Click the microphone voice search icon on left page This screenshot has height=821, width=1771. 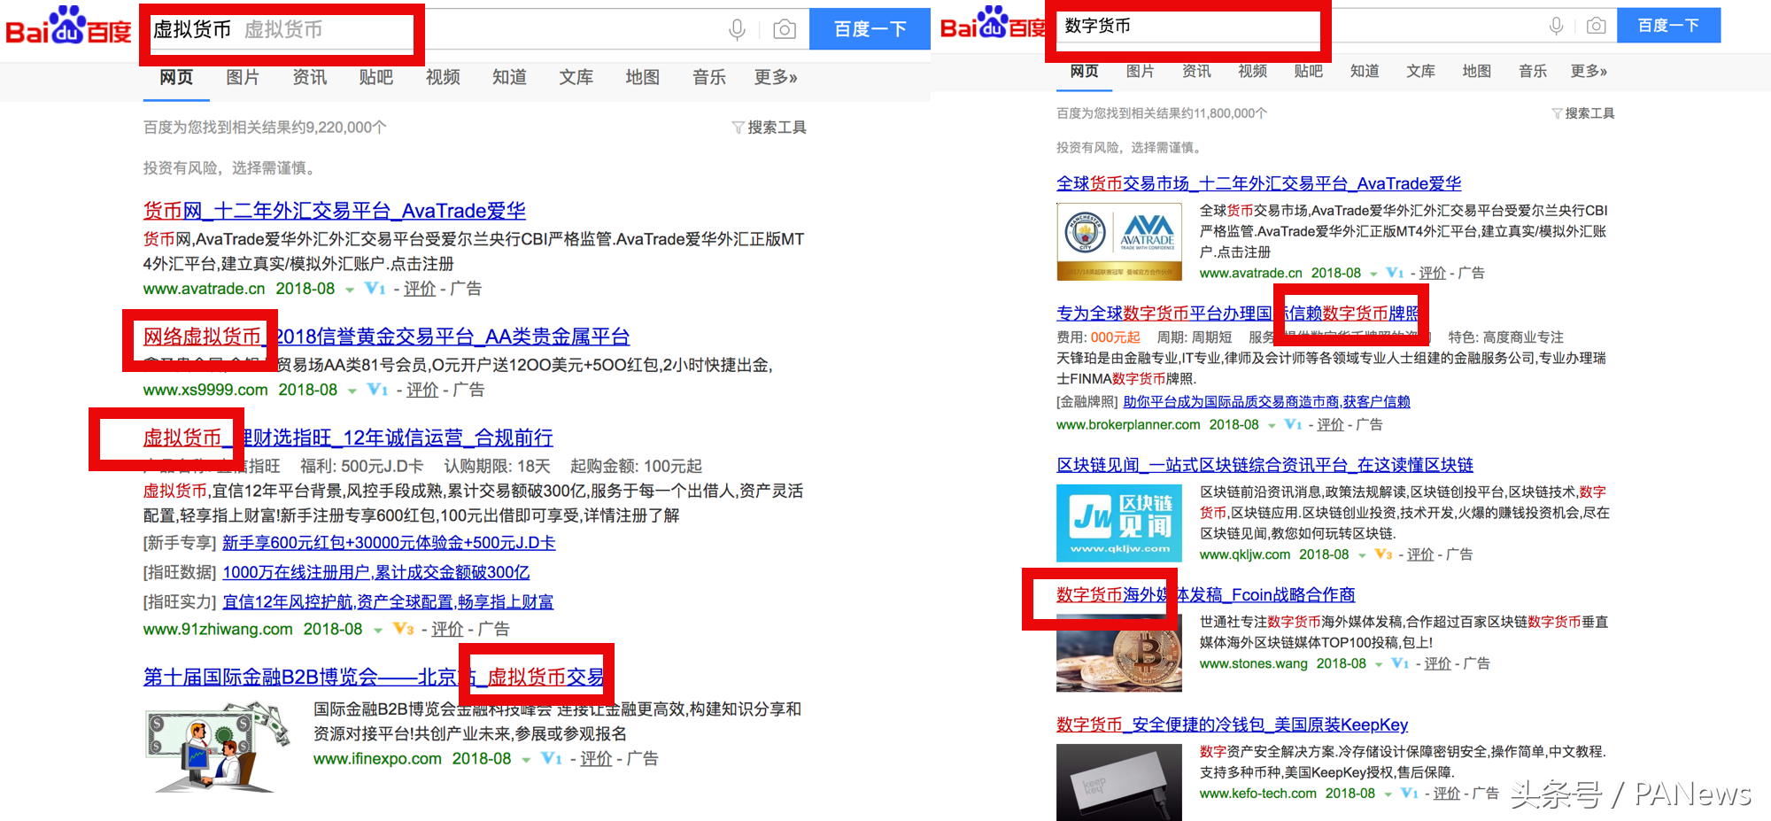pos(737,30)
